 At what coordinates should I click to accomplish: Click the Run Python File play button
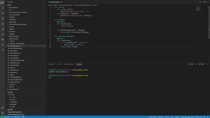pyautogui.click(x=200, y=2)
